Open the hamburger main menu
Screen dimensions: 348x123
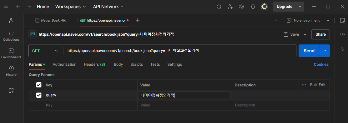[6, 7]
